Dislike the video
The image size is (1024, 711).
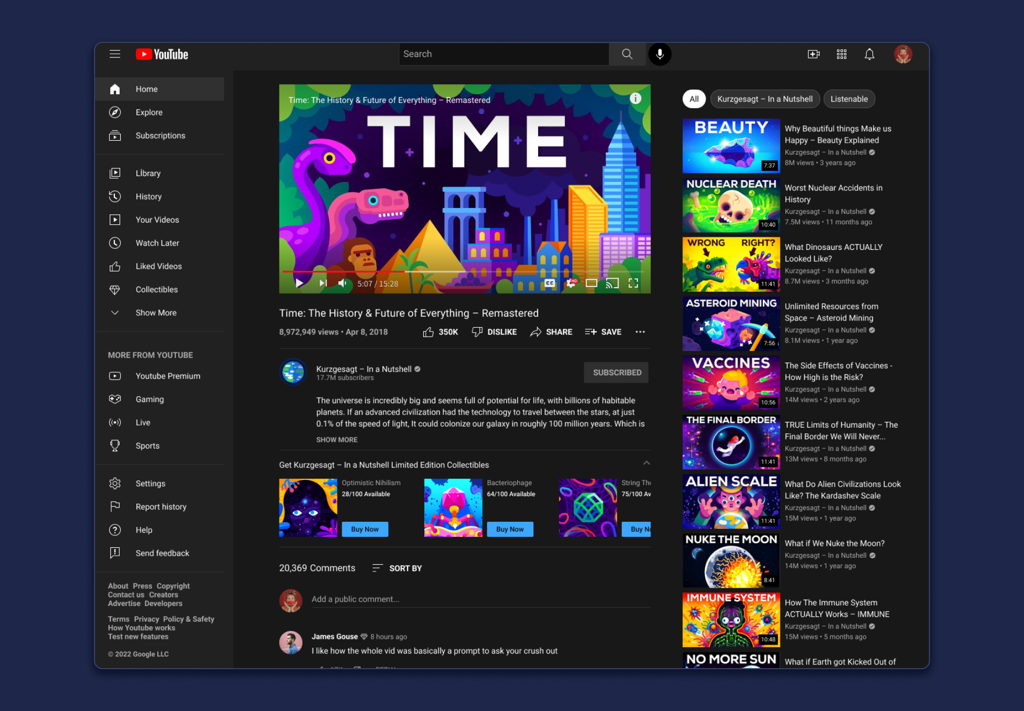(494, 332)
